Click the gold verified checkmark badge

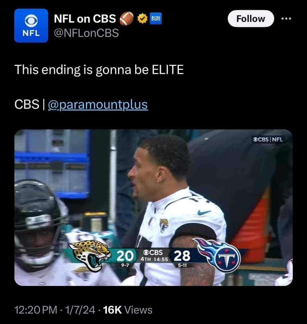[x=142, y=18]
